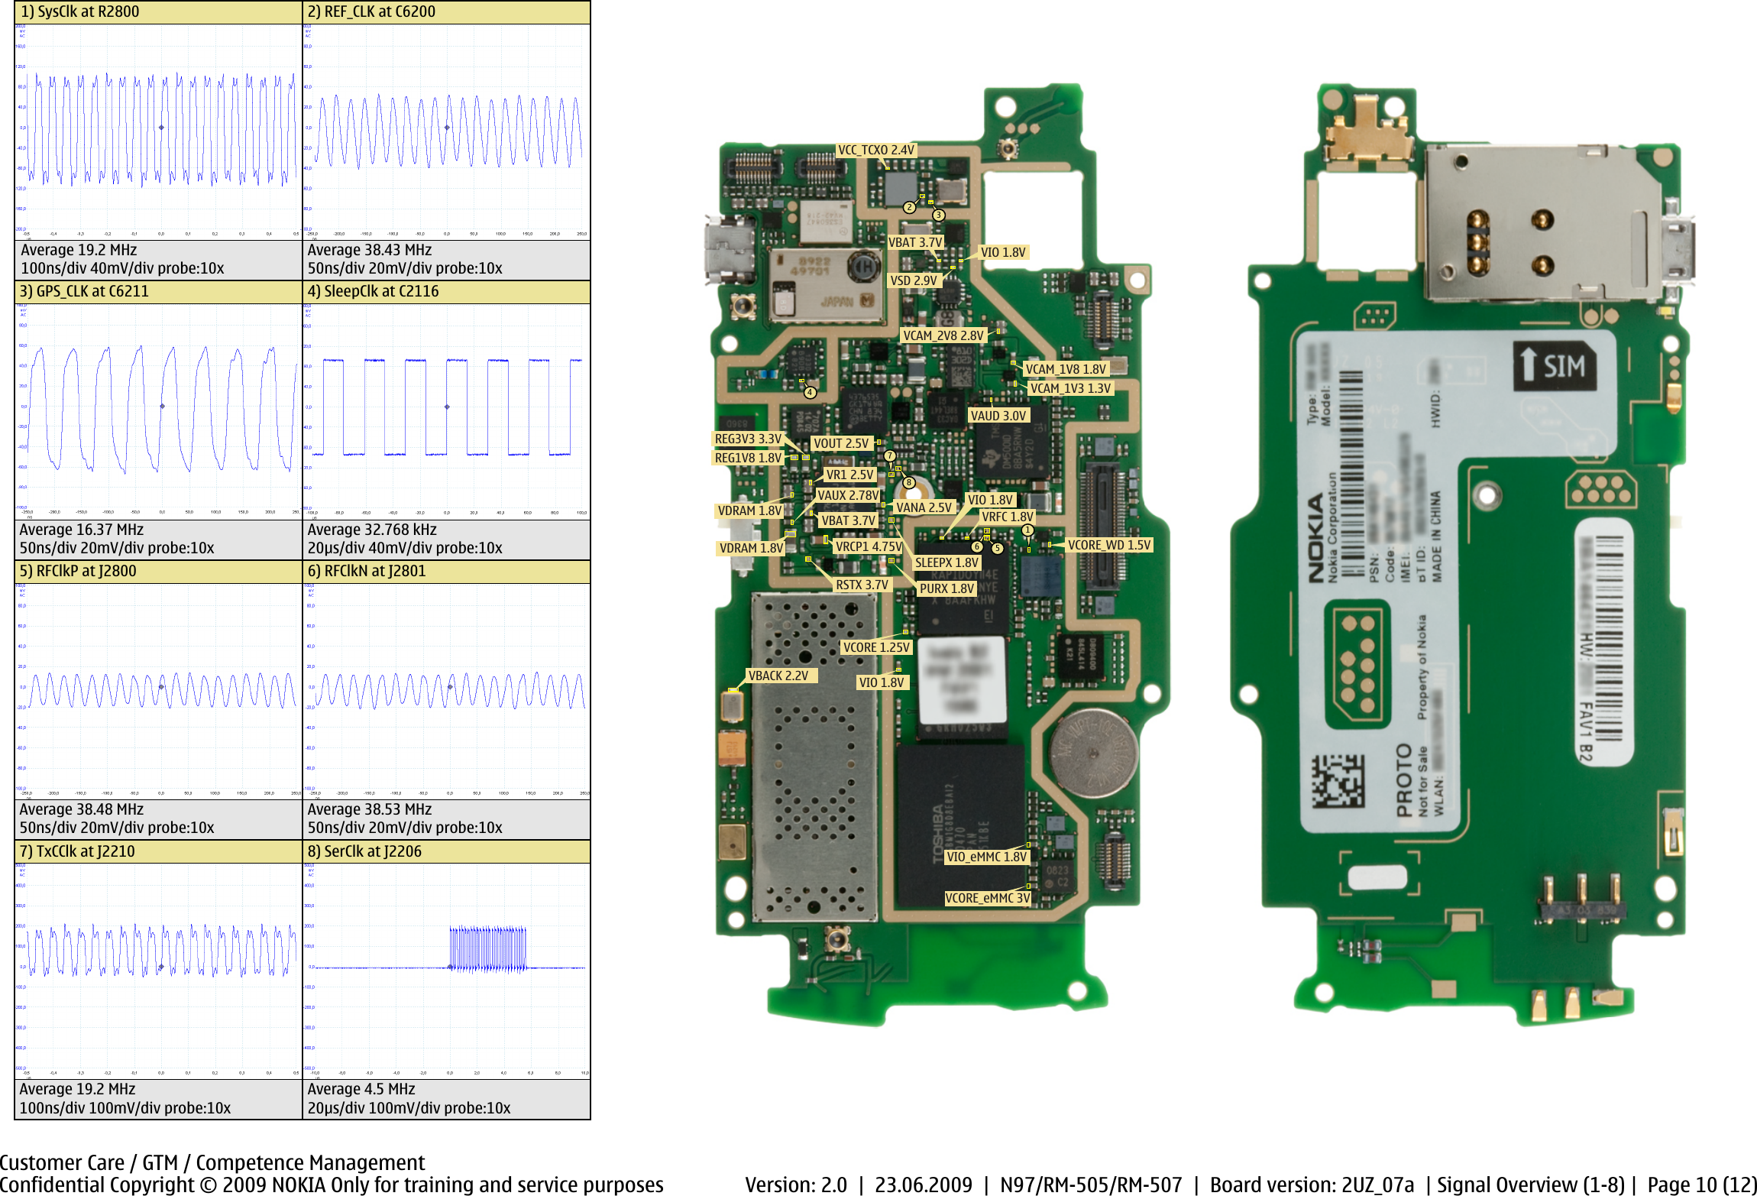
Task: Click the VCORE_eMMC 3V callout
Action: click(988, 898)
